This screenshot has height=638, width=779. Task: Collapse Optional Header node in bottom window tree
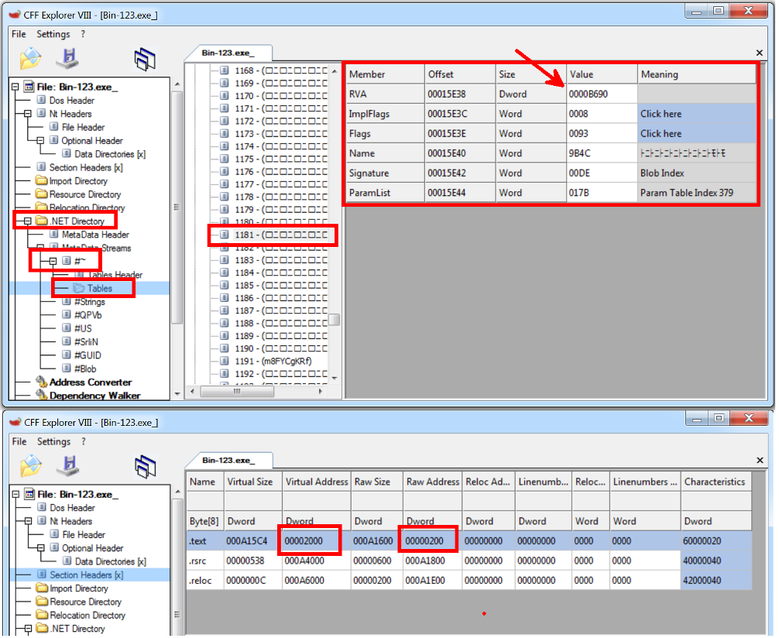tap(41, 548)
